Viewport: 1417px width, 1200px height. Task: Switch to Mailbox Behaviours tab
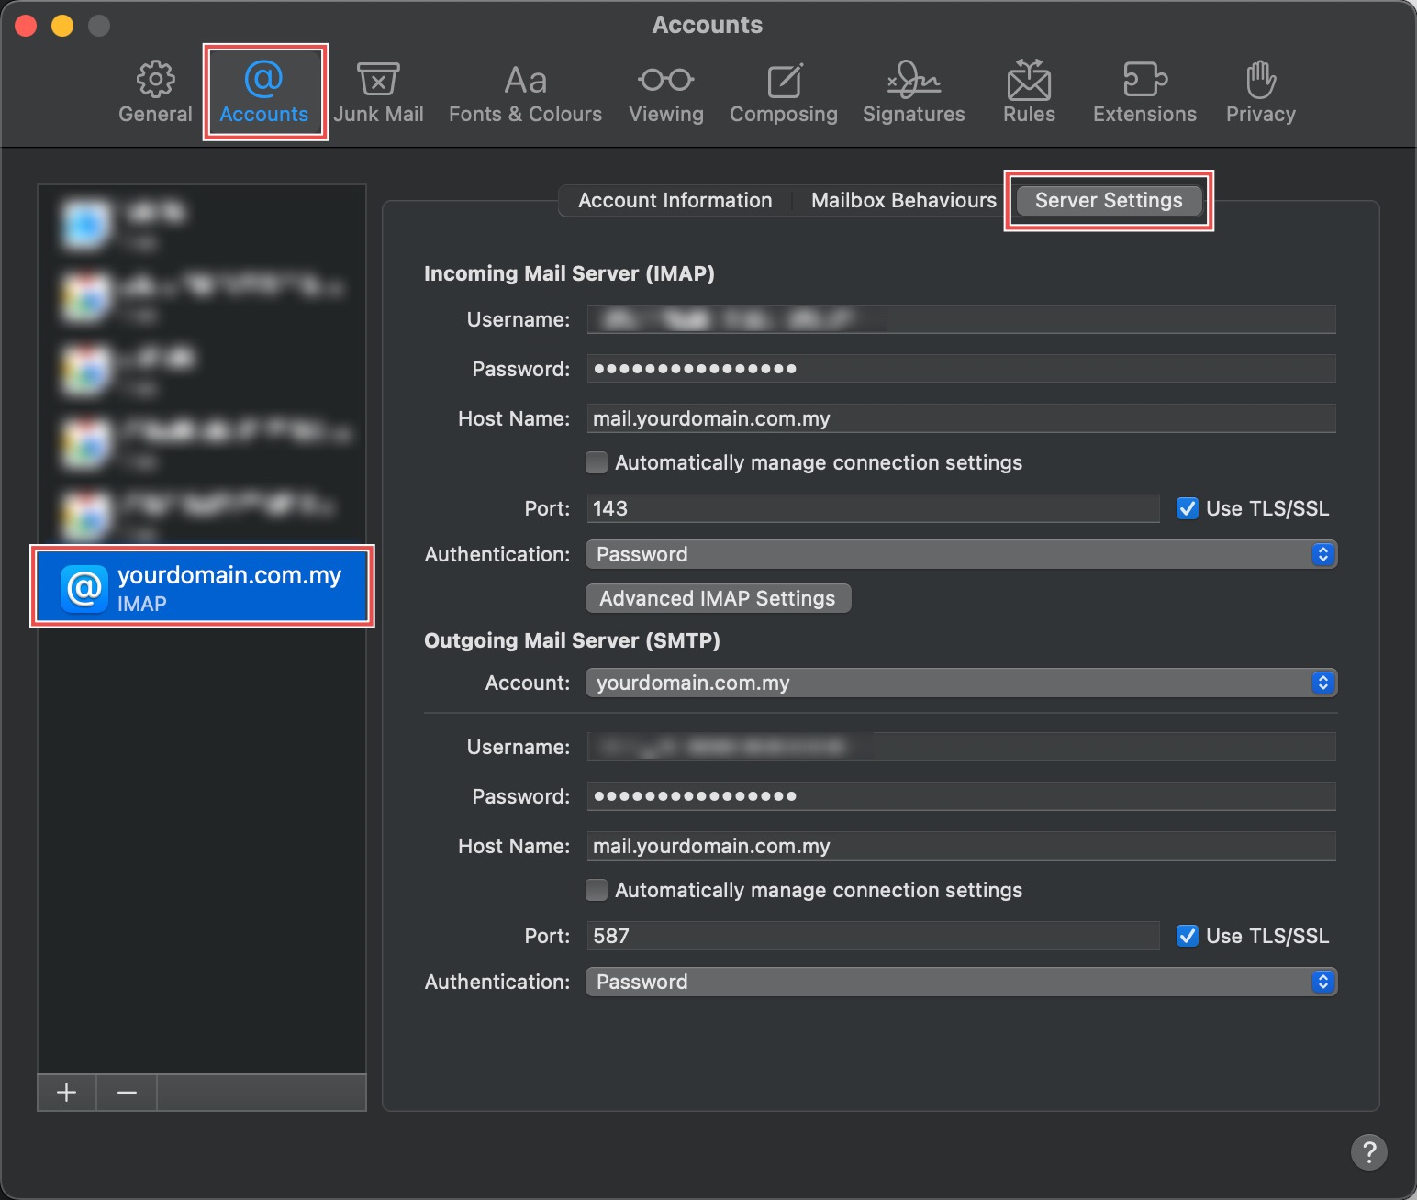(903, 200)
